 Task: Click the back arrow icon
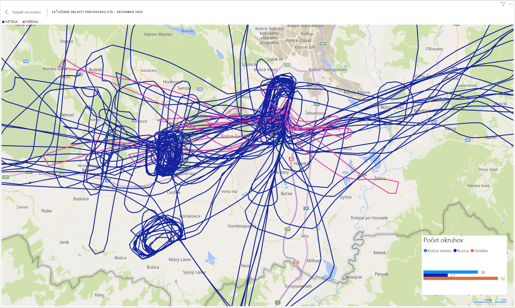pos(7,12)
